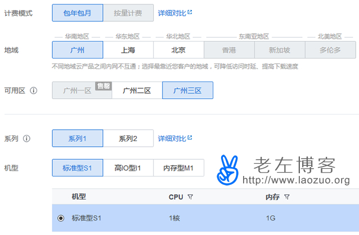Screen dimensions: 359x235
Task: Select the 新加坡 region
Action: (280, 49)
